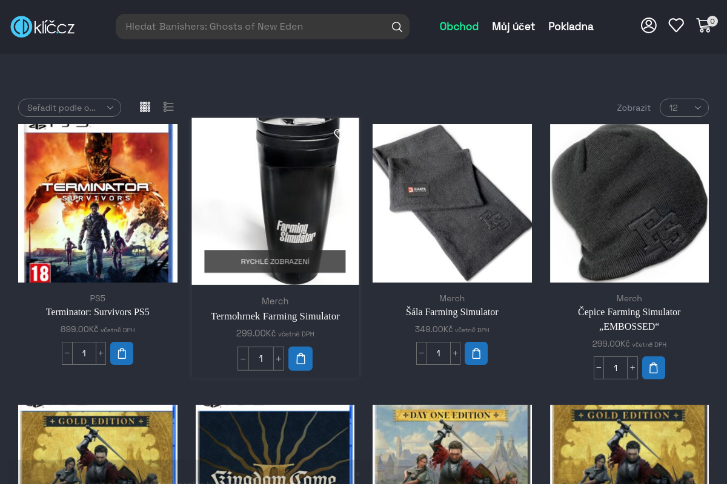Viewport: 727px width, 484px height.
Task: Increase quantity of Terminator: Survivors PS5
Action: (x=101, y=353)
